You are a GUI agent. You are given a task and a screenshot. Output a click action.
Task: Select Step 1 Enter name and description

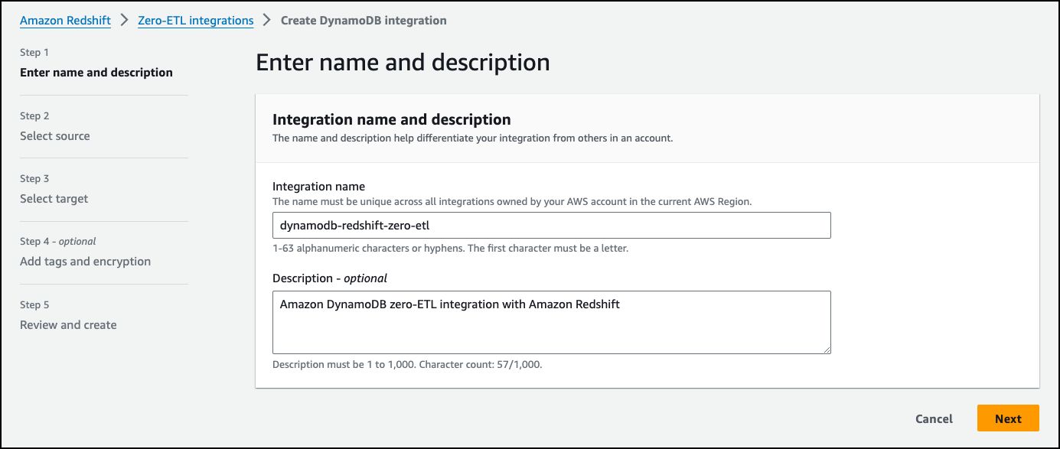96,73
